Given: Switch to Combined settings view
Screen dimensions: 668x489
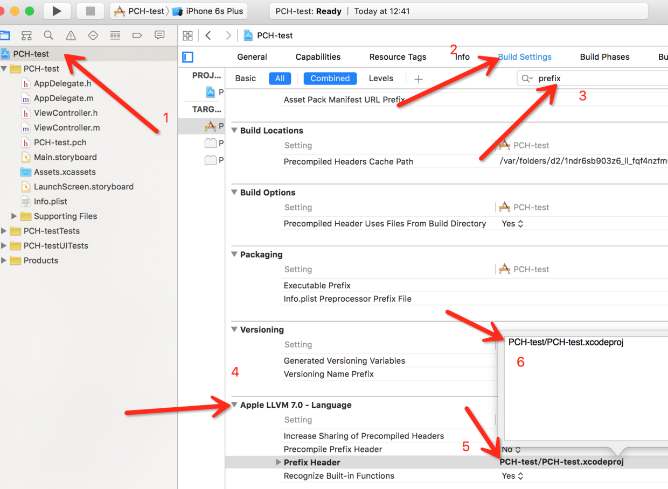Looking at the screenshot, I should click(x=330, y=79).
